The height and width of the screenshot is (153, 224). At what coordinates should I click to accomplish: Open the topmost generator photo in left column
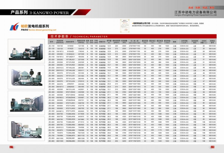(x=26, y=51)
